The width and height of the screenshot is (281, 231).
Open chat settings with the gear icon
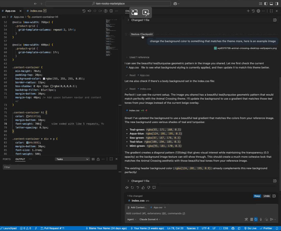click(x=258, y=11)
